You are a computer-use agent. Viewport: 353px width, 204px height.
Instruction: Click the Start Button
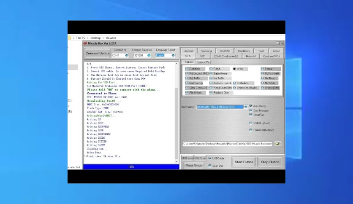pos(244,162)
